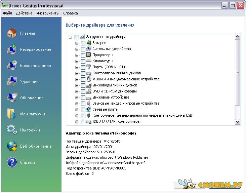Open the Справка menu in menu bar

coord(71,13)
